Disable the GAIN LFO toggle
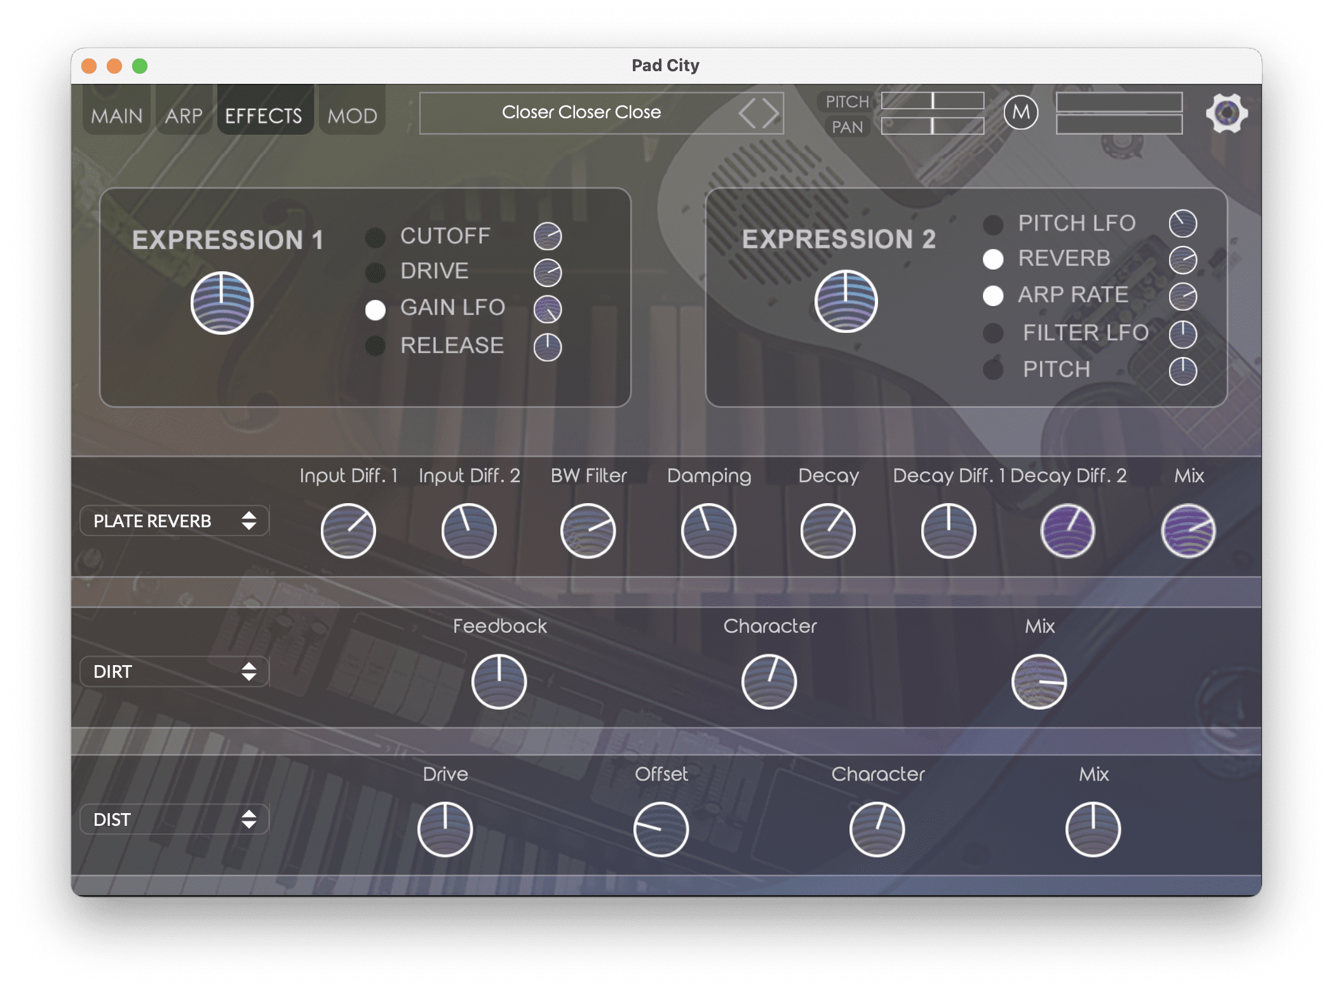Viewport: 1333px width, 991px height. [376, 310]
